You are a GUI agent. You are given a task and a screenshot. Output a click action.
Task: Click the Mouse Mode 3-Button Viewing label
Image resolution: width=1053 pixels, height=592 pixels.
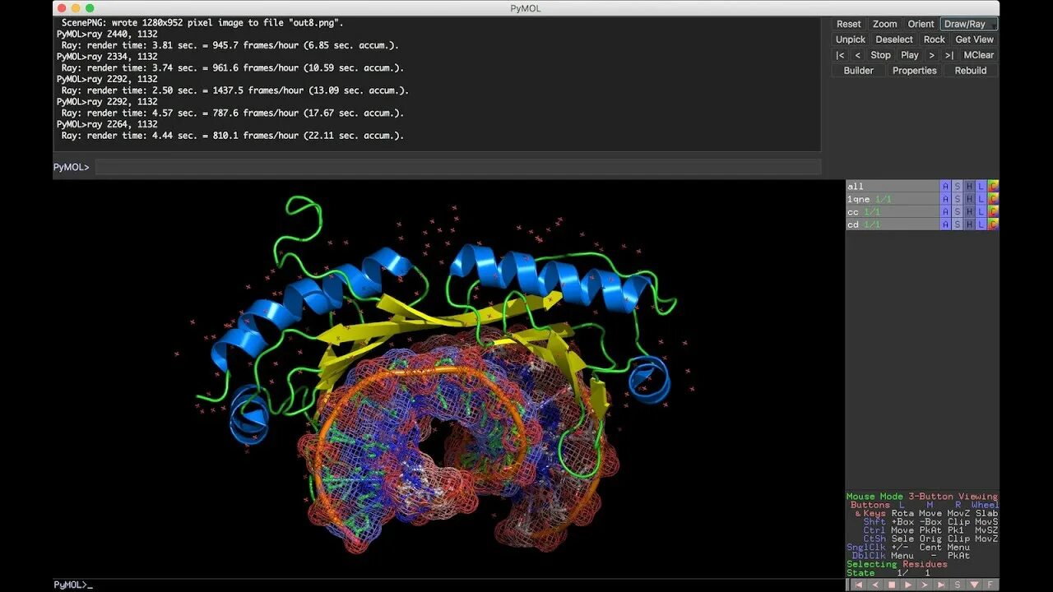922,497
